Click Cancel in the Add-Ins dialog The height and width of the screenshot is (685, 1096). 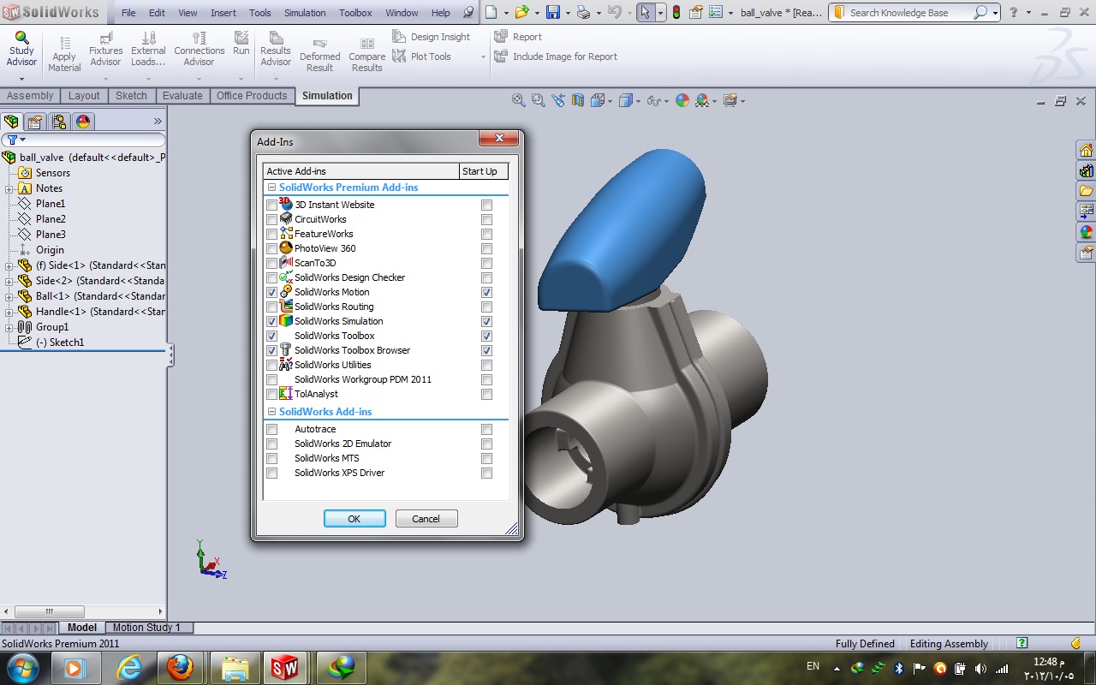pyautogui.click(x=426, y=519)
